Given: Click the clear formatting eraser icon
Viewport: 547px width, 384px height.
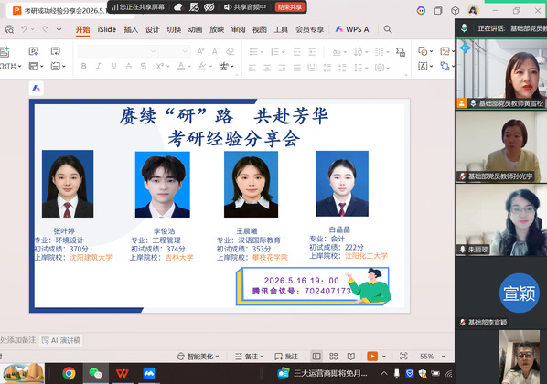Looking at the screenshot, I should (231, 51).
